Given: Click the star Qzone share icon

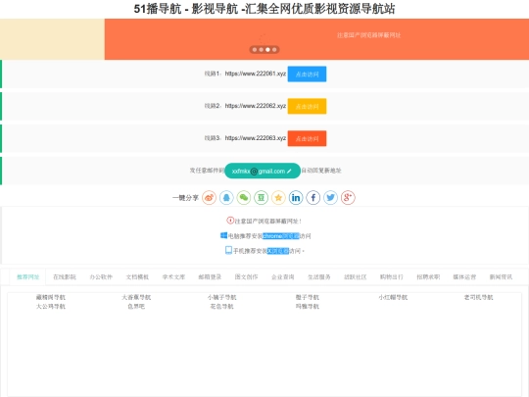Looking at the screenshot, I should point(278,197).
